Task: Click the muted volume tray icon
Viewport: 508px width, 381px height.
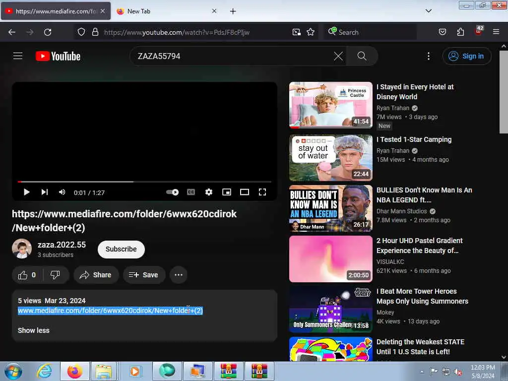Action: pos(458,372)
